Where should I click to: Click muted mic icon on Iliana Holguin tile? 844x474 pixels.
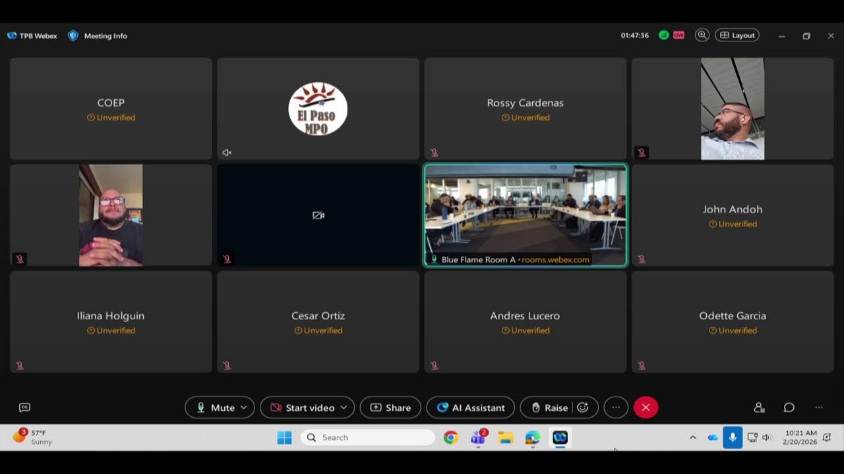[x=20, y=365]
